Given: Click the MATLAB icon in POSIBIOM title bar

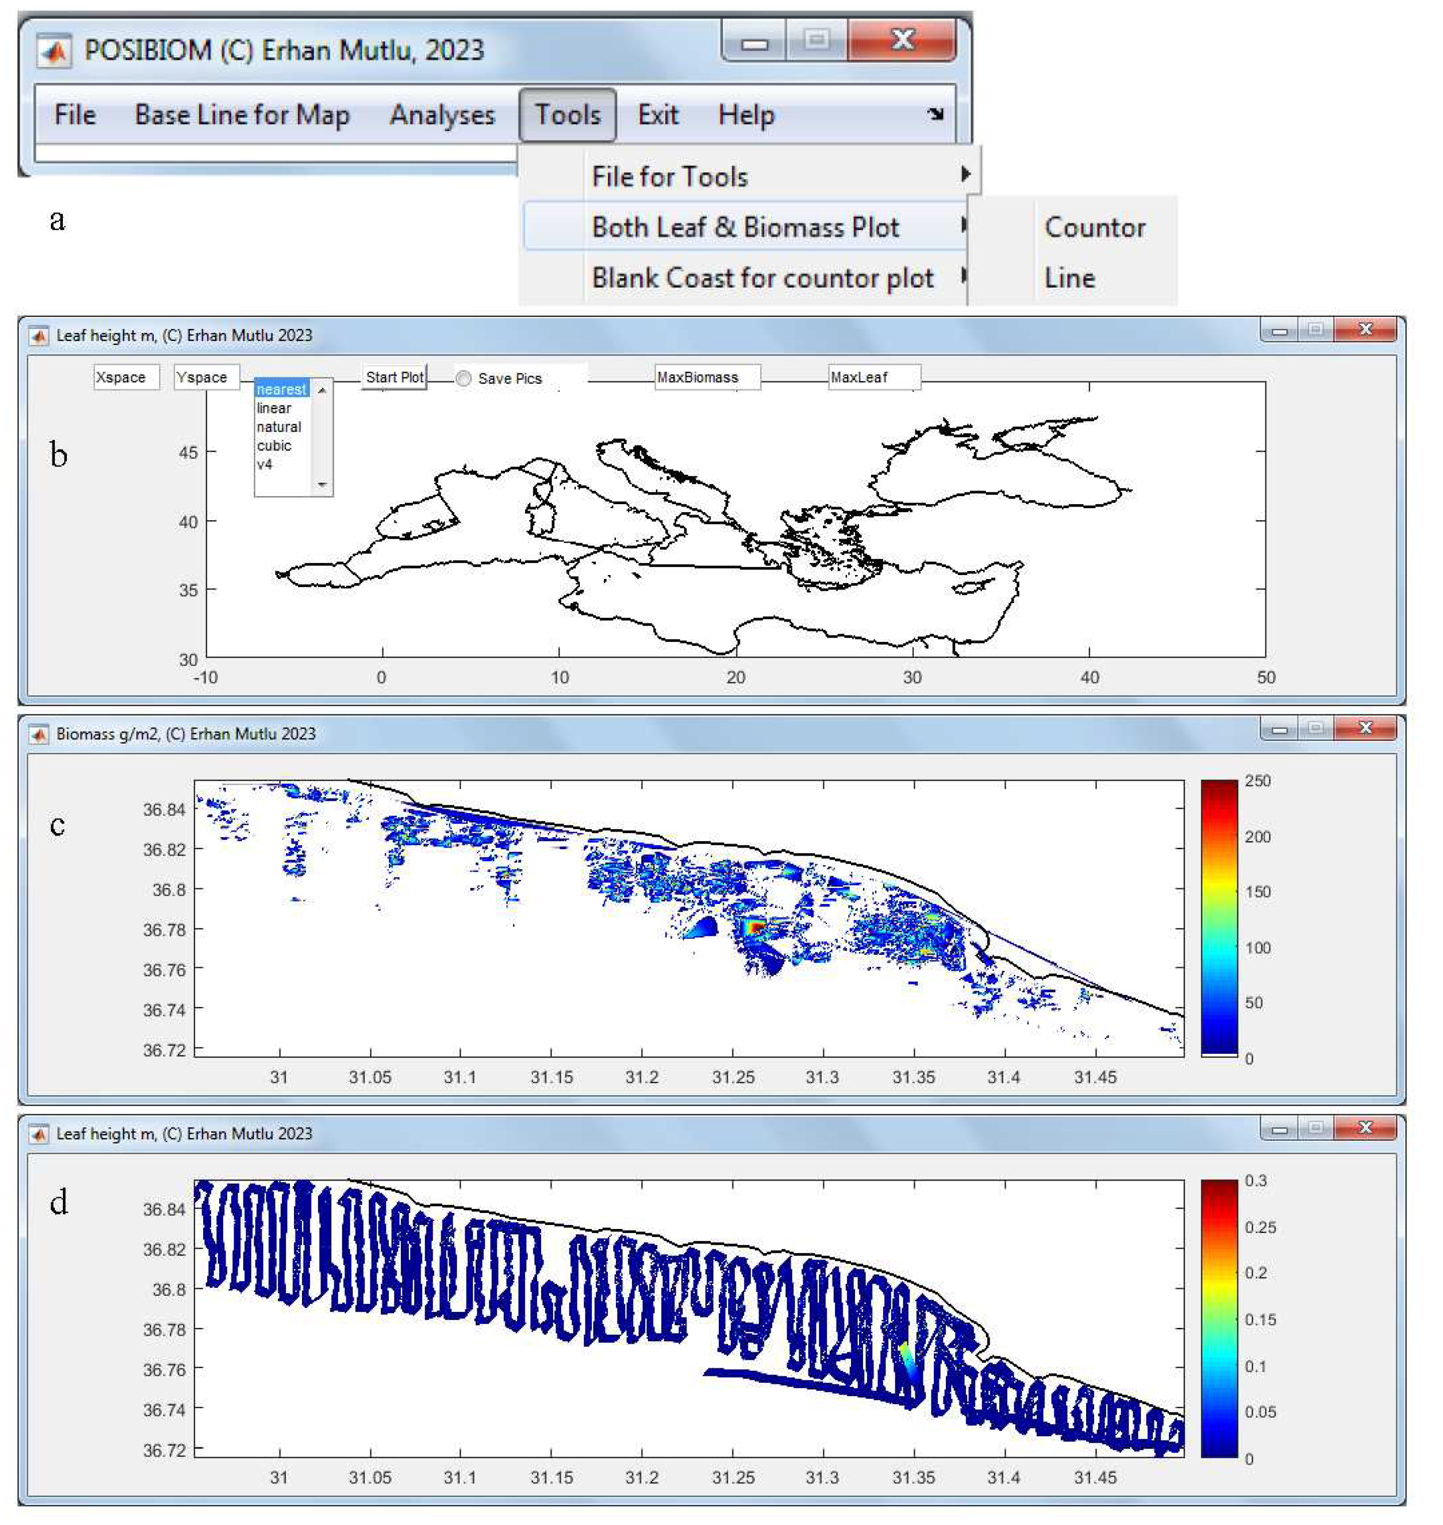Looking at the screenshot, I should coord(54,51).
